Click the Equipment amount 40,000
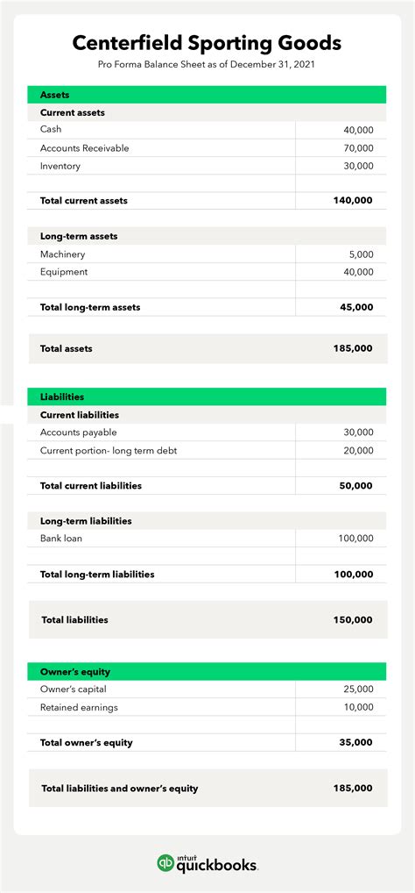Screen dimensions: 415x893 (358, 272)
